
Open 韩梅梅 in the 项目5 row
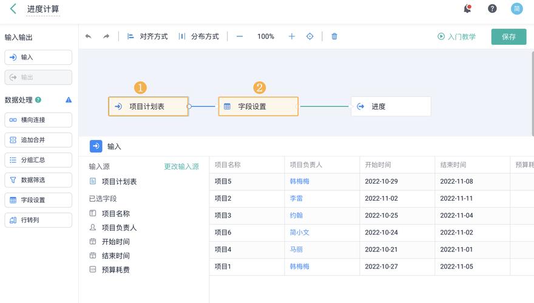pyautogui.click(x=300, y=181)
